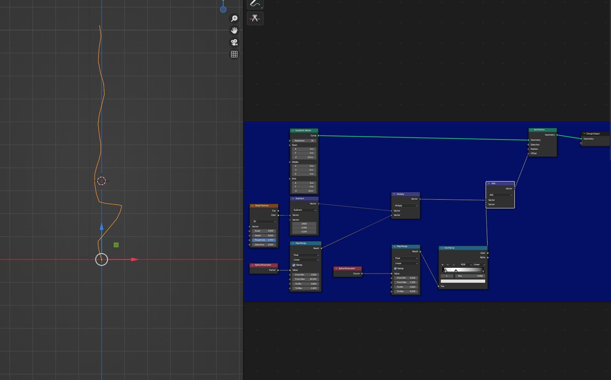This screenshot has width=611, height=380.
Task: Open the Noise Texture 3D dimensions dropdown
Action: coord(264,221)
